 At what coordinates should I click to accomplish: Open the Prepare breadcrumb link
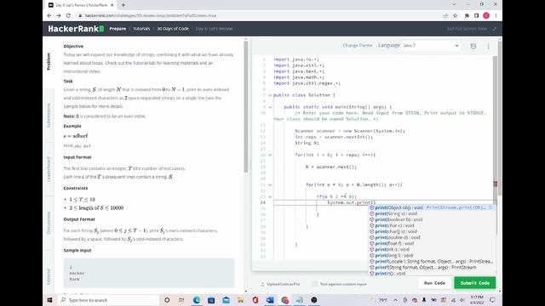coord(118,29)
